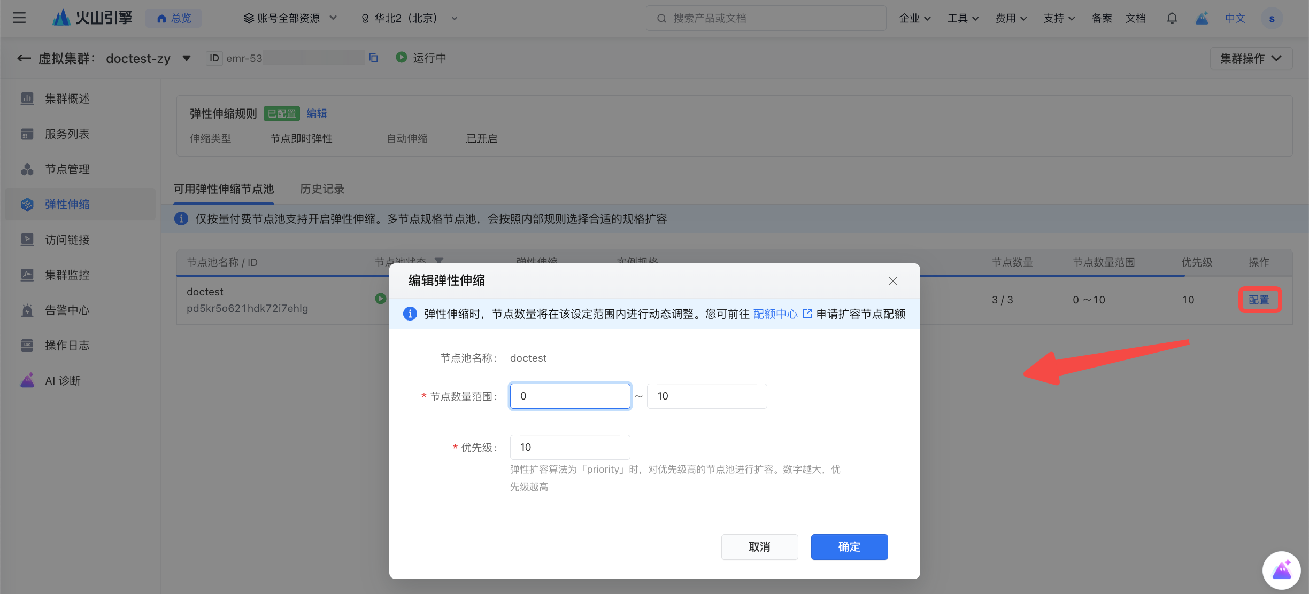Click the back arrow beside 虚拟集群
Screen dimensions: 1309x594
[x=24, y=58]
